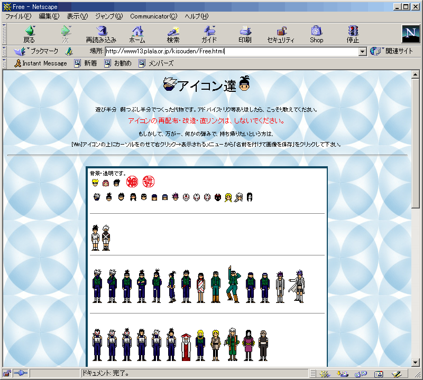Click the yellow spiky-haired head icon
Screen dimensions: 423x380
pos(95,182)
